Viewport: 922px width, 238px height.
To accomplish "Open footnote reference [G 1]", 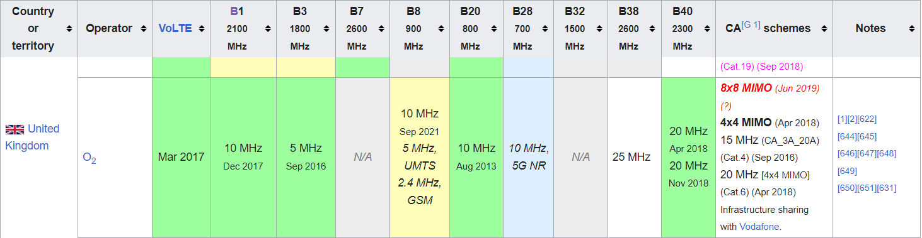I will point(751,25).
